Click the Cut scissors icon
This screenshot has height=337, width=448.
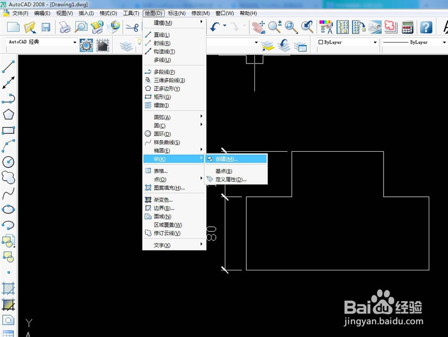(132, 27)
